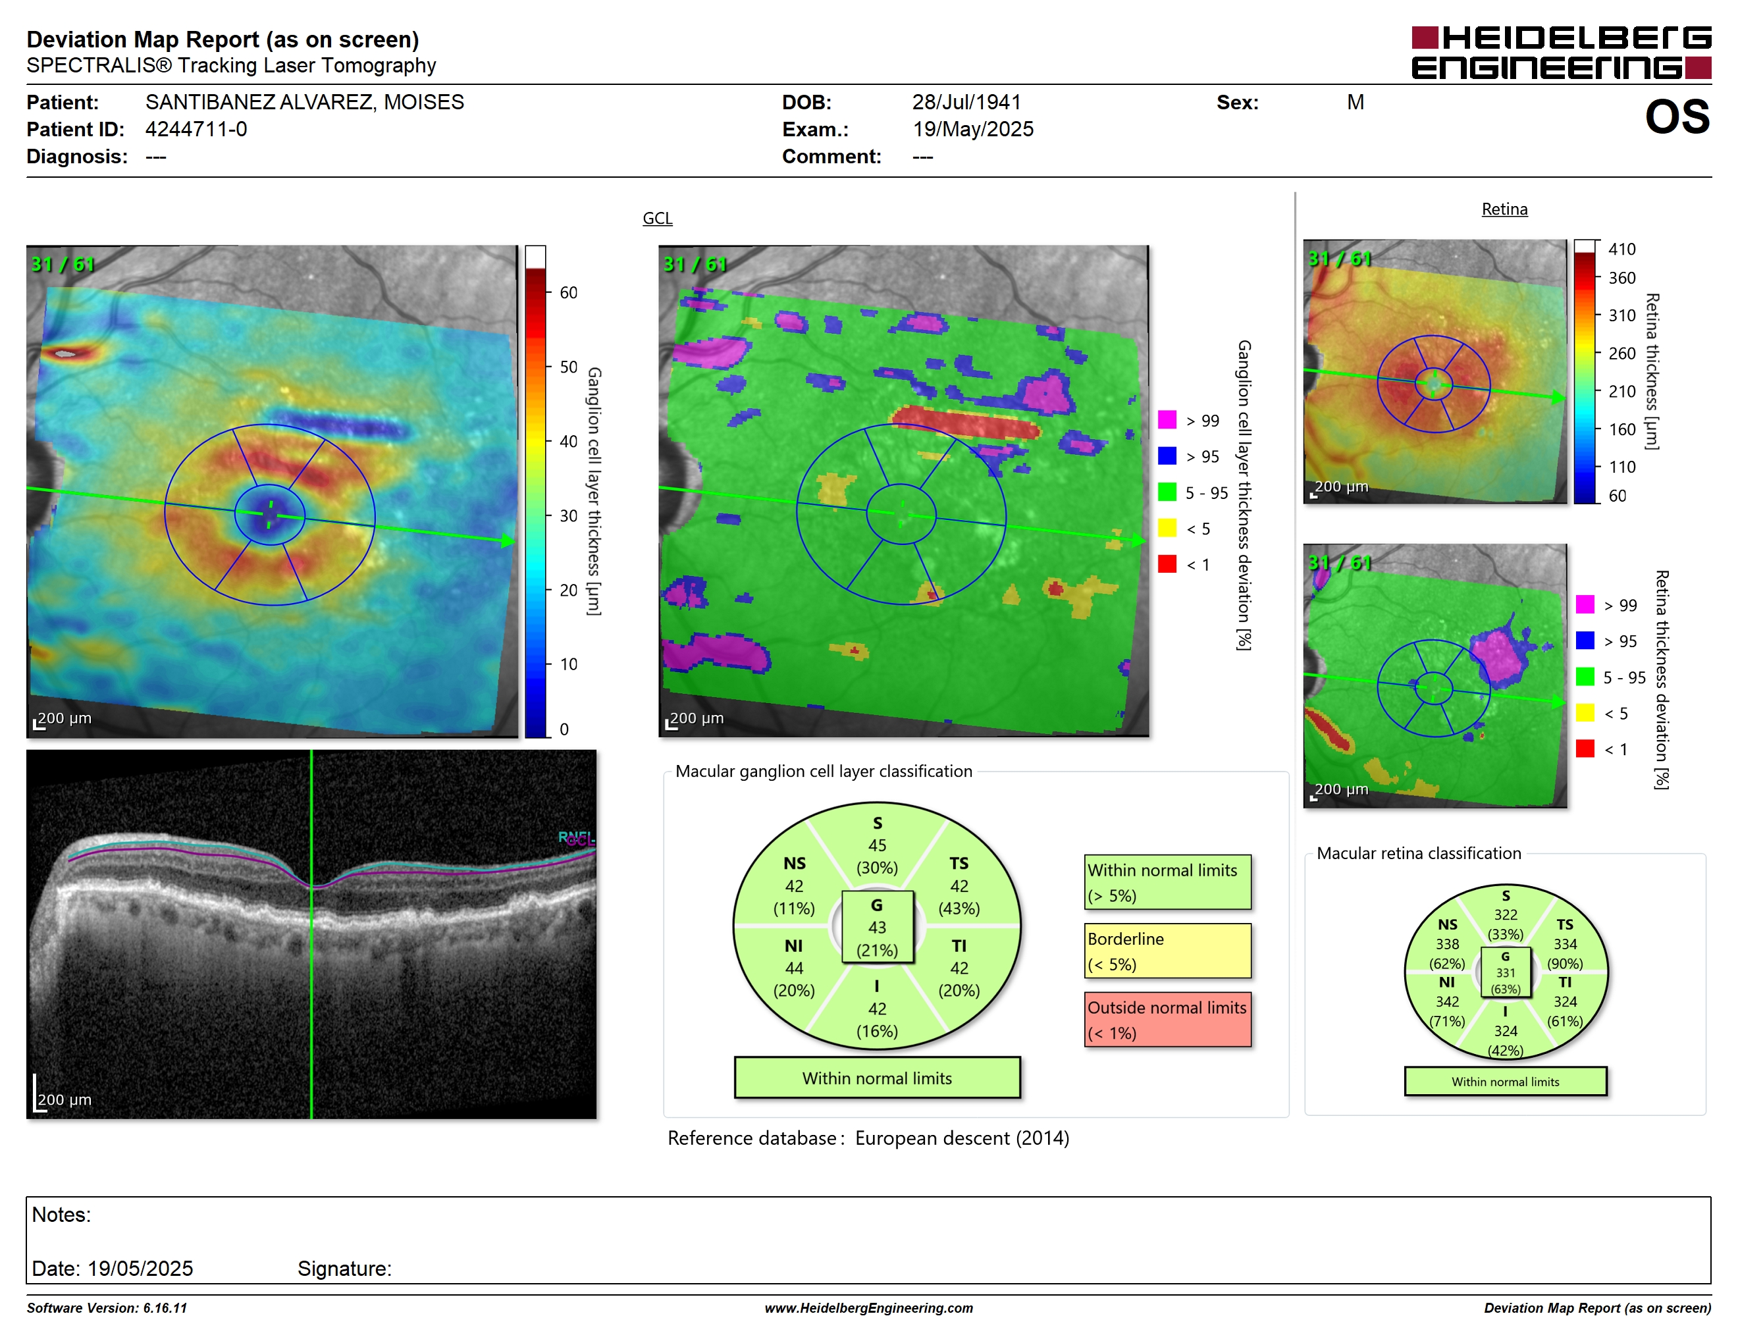Select the GCL deviation map image

coord(903,491)
